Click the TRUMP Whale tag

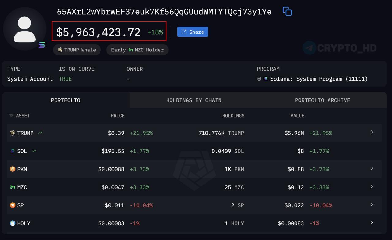[x=77, y=50]
